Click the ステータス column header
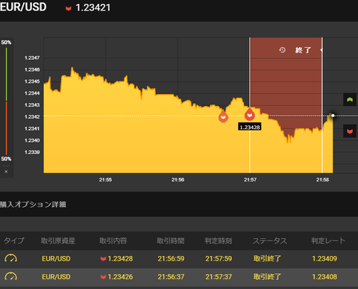The image size is (358, 289). pos(270,240)
